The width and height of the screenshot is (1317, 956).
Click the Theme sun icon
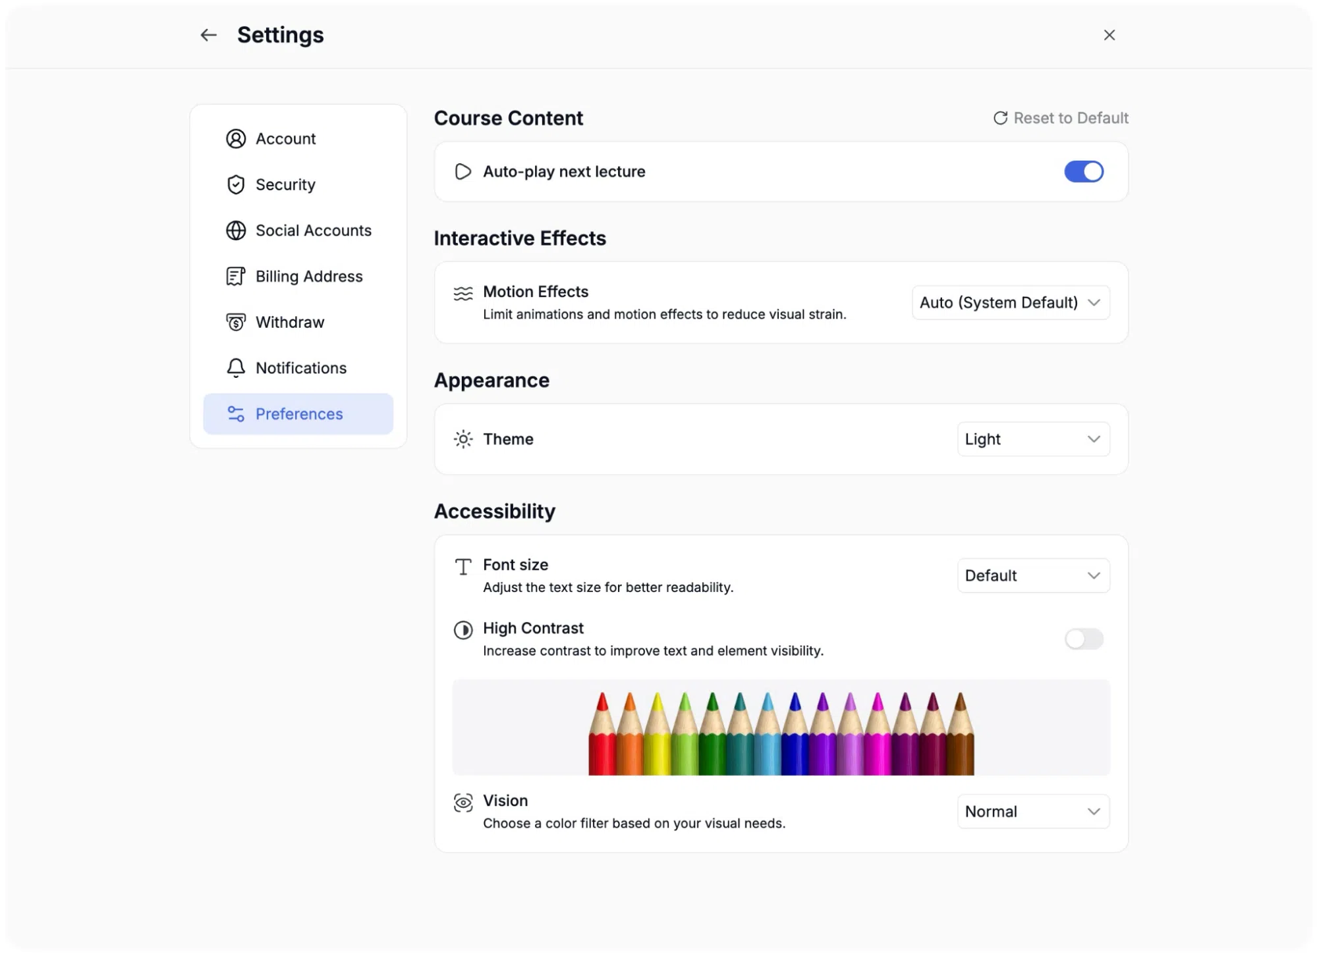(x=463, y=439)
